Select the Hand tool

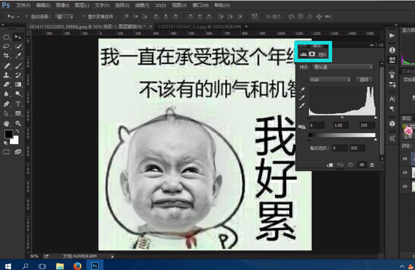coord(7,123)
